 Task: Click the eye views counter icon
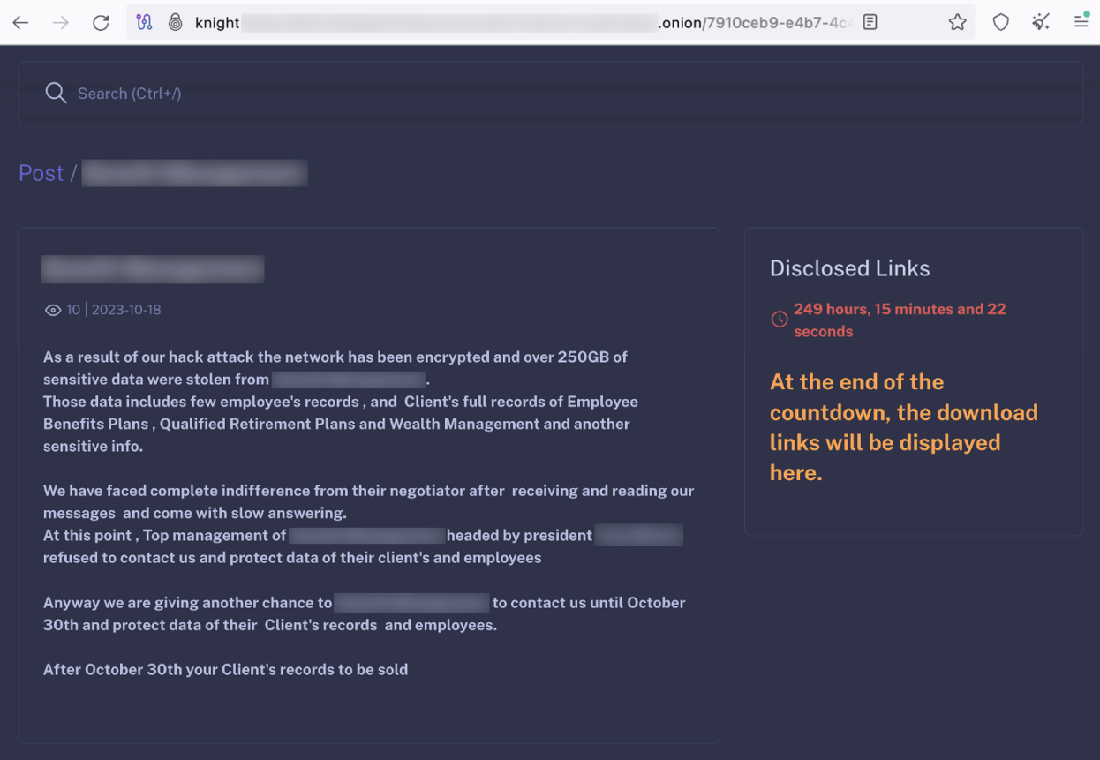tap(53, 311)
